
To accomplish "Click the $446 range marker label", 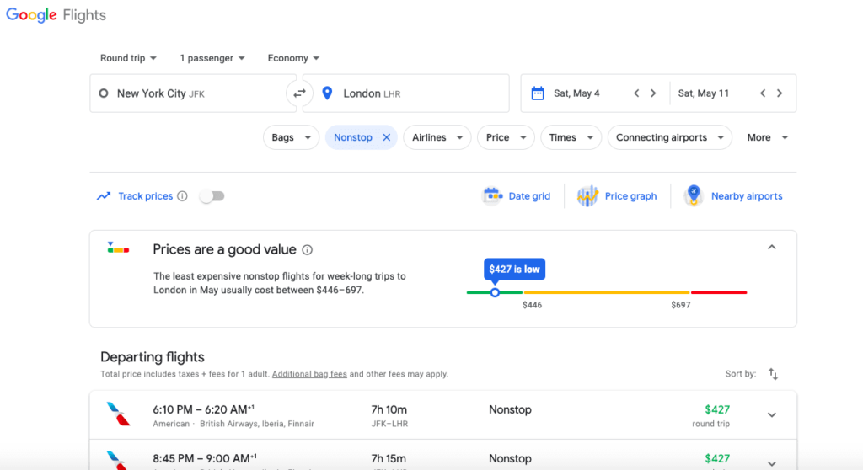I will pyautogui.click(x=533, y=305).
